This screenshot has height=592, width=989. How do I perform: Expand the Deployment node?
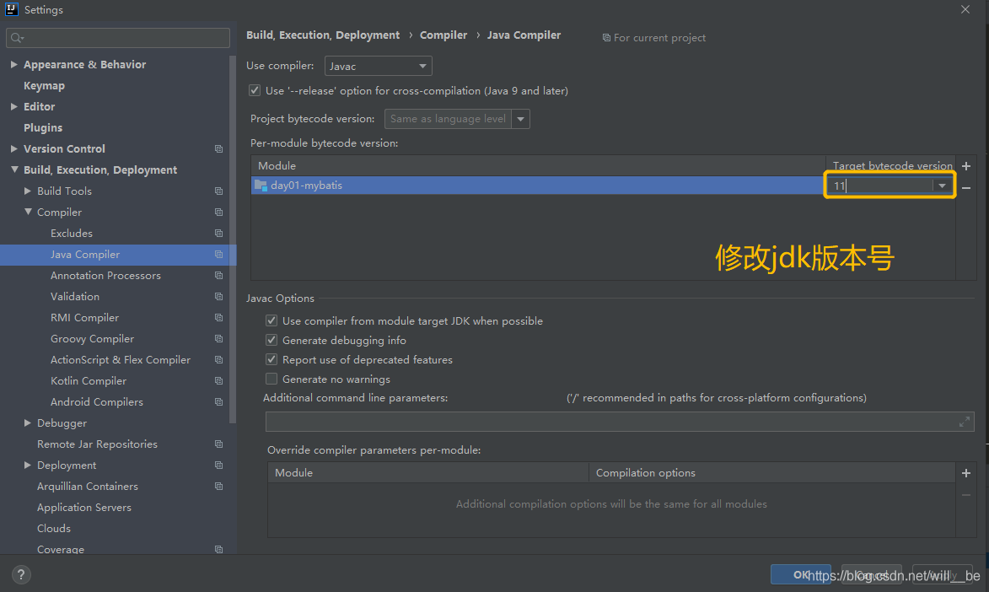27,466
